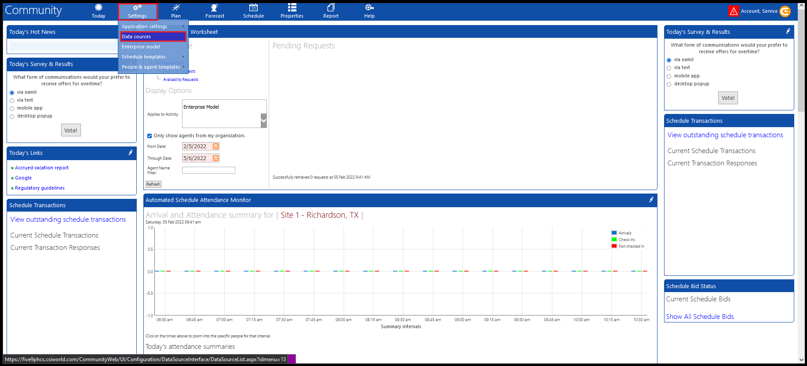The width and height of the screenshot is (807, 366).
Task: Select 'via text' in the right survey panel
Action: 669,68
